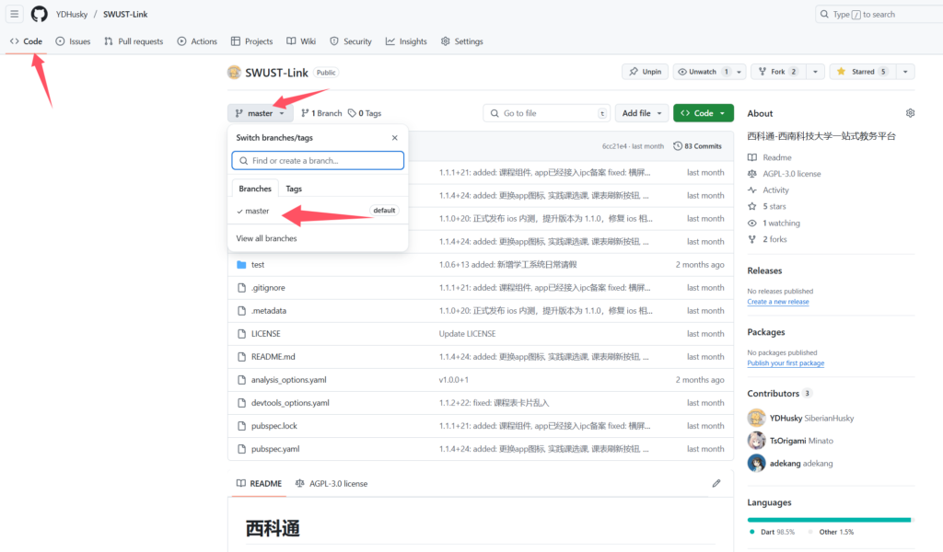
Task: Open the Pull requests tab
Action: (134, 41)
